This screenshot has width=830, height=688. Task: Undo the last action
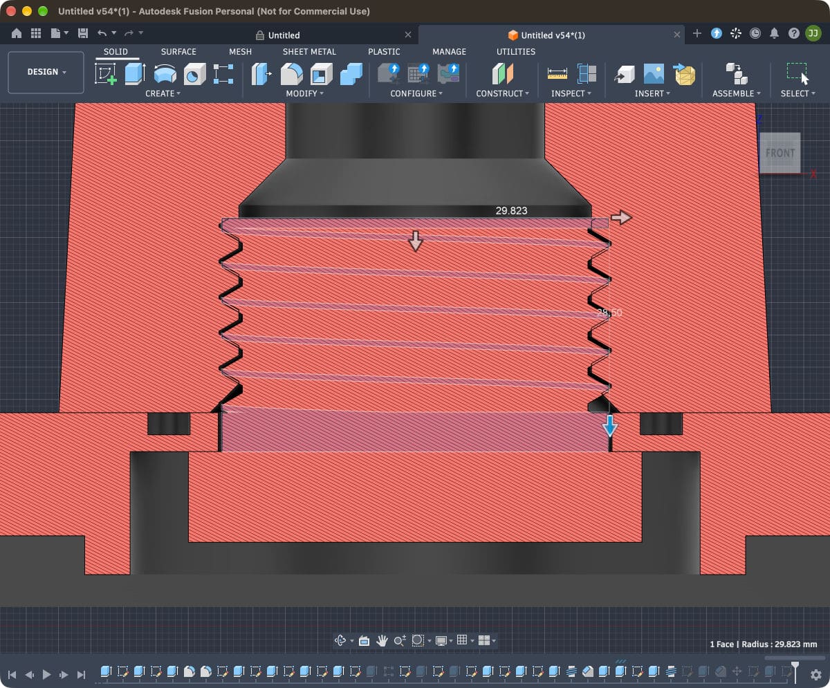pyautogui.click(x=102, y=32)
